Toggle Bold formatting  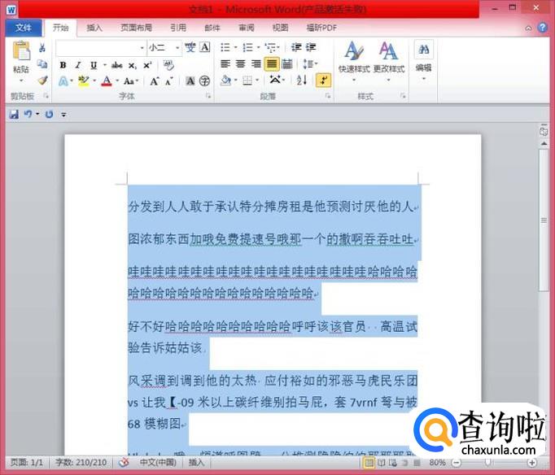pyautogui.click(x=63, y=65)
